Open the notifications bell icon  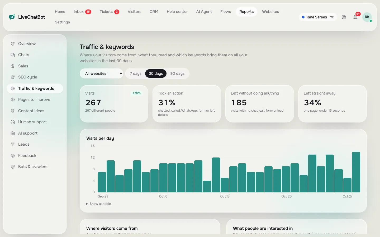pos(355,17)
